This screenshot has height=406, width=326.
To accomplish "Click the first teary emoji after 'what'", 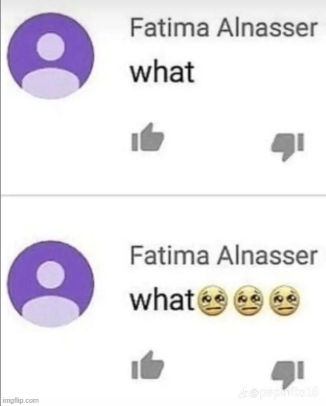I will (212, 300).
